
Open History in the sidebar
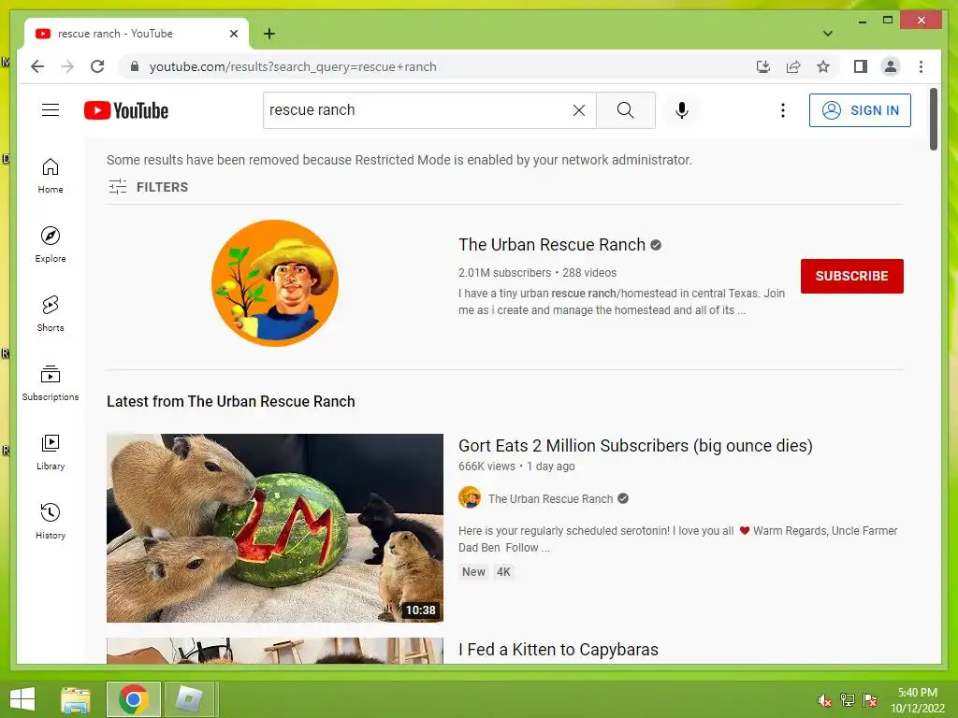[51, 521]
